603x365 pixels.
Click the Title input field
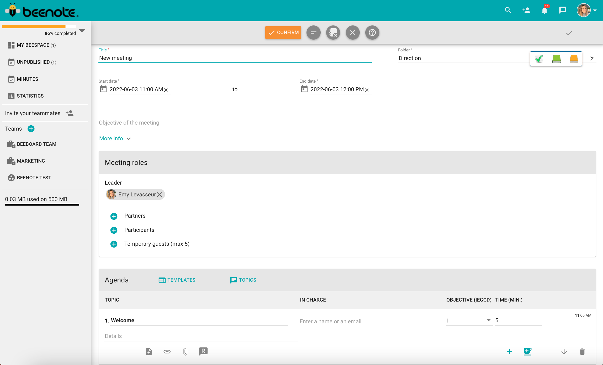point(235,58)
